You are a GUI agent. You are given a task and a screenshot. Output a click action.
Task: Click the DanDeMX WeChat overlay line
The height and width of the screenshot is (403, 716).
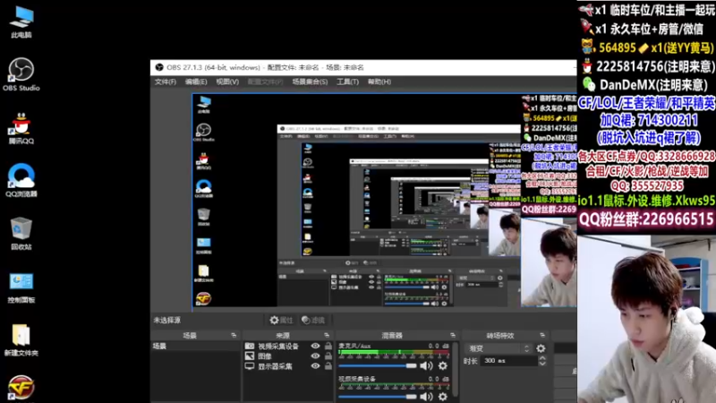(644, 85)
